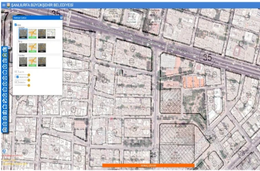Viewport: 260px width, 171px height.
Task: Enable the unchecked layer listed before İMAR PLAN
Action: [18, 72]
